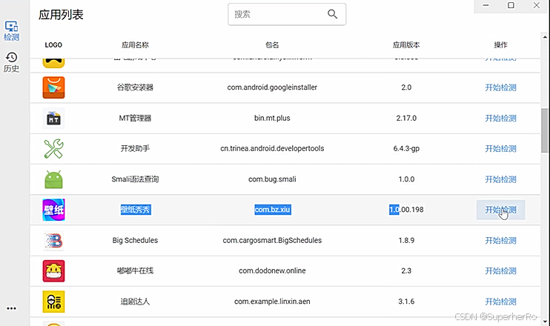This screenshot has width=550, height=326.
Task: Click the scrollbar down arrow
Action: point(545,322)
